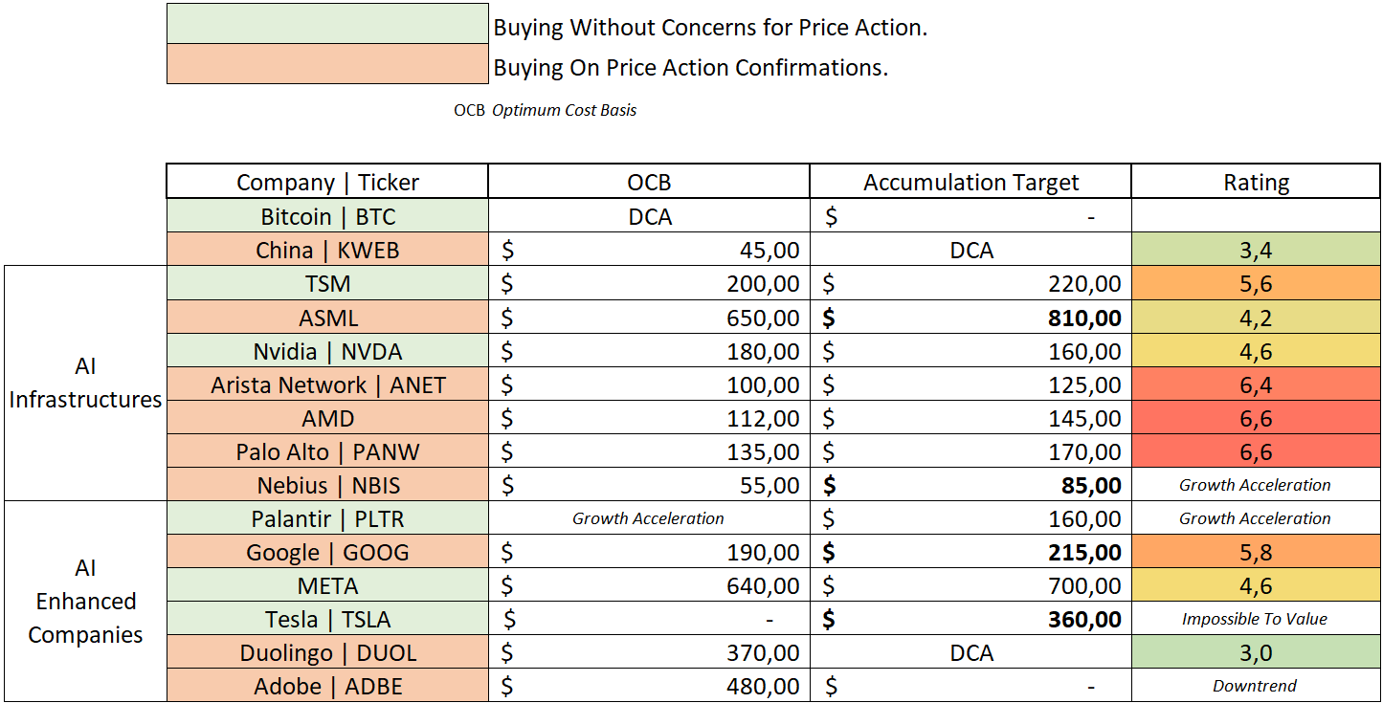This screenshot has height=703, width=1383.
Task: Click the 'Downtrend' rating cell
Action: pos(1256,685)
